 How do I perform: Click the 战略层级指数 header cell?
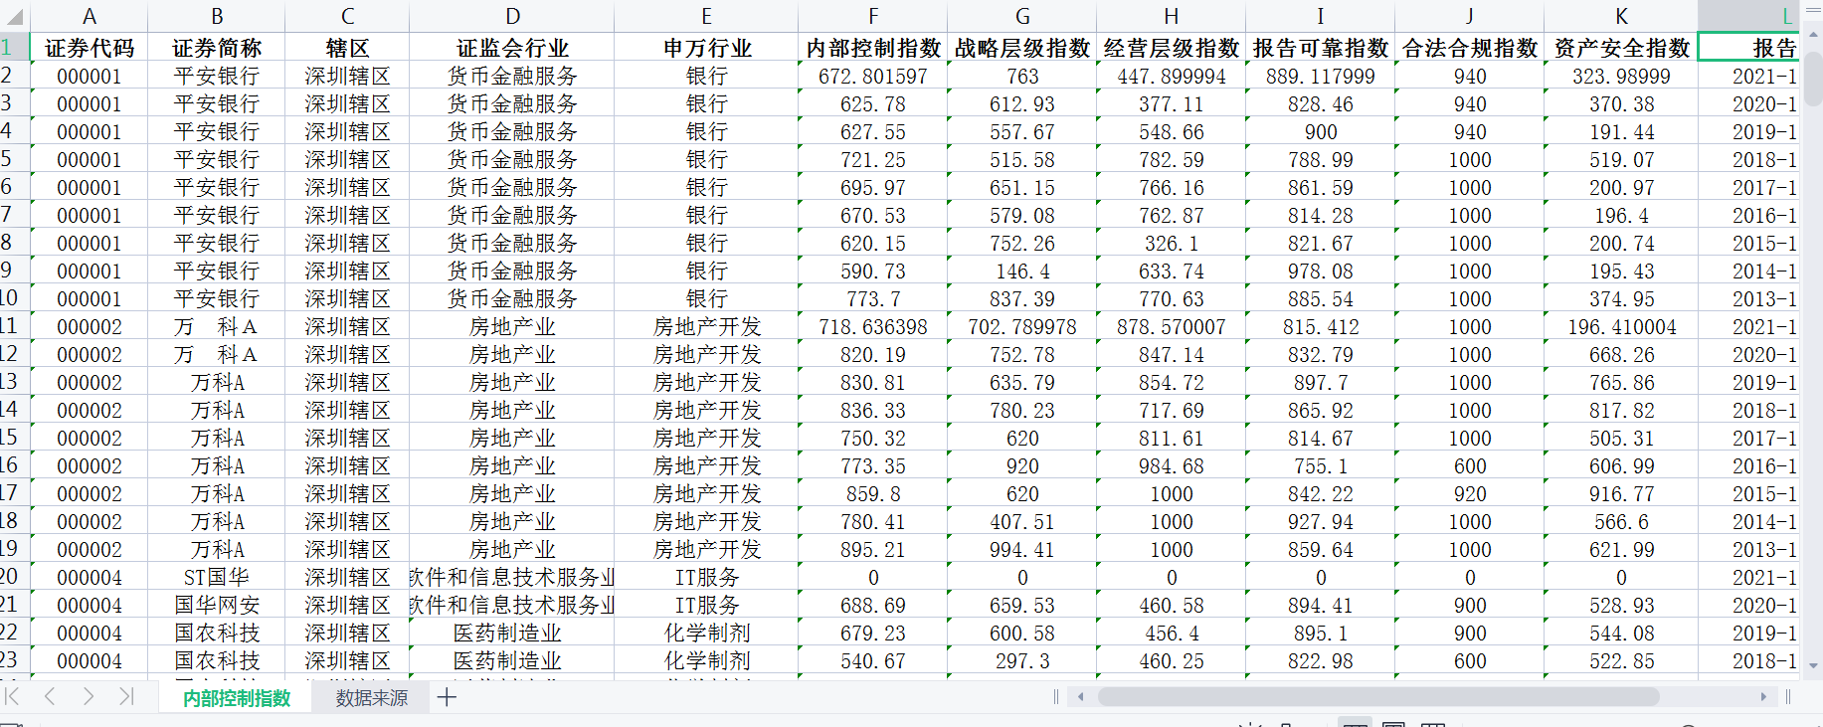pyautogui.click(x=1022, y=48)
